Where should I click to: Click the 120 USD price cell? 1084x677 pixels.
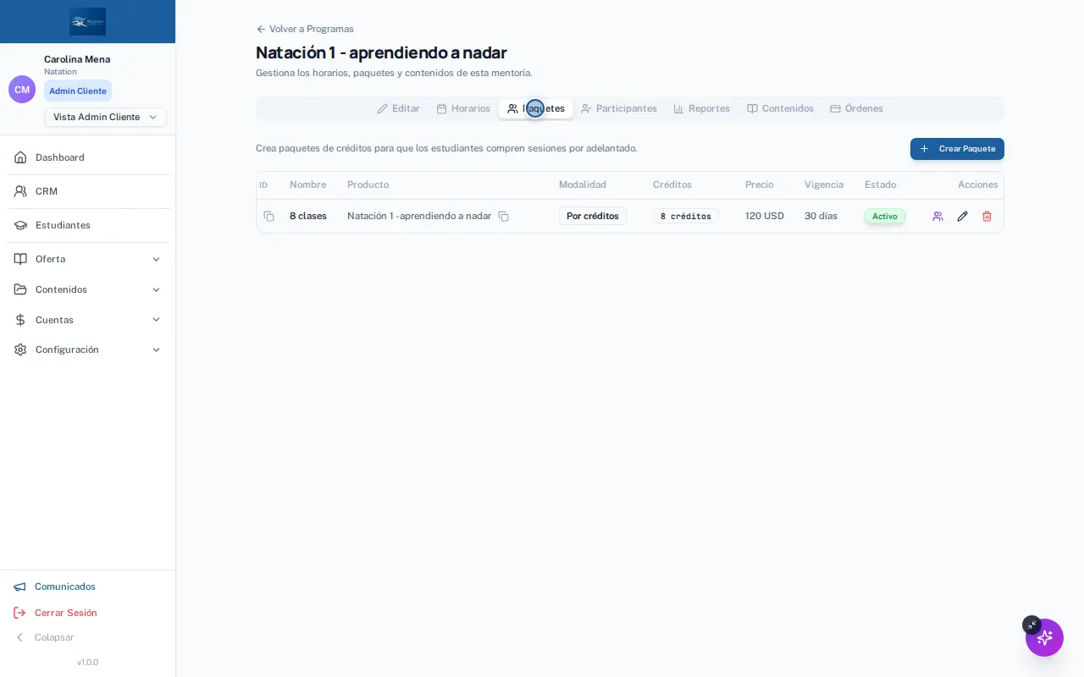point(765,217)
